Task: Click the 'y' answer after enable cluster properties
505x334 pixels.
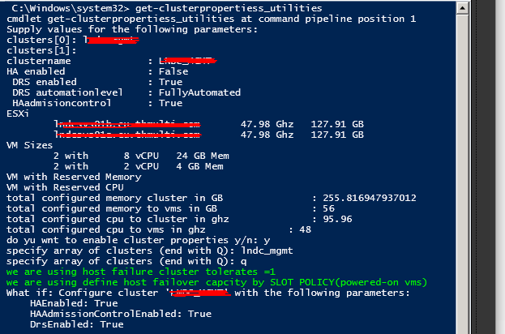Action: click(267, 241)
